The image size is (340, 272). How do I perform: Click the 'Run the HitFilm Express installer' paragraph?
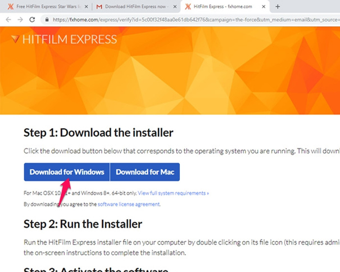(x=182, y=247)
